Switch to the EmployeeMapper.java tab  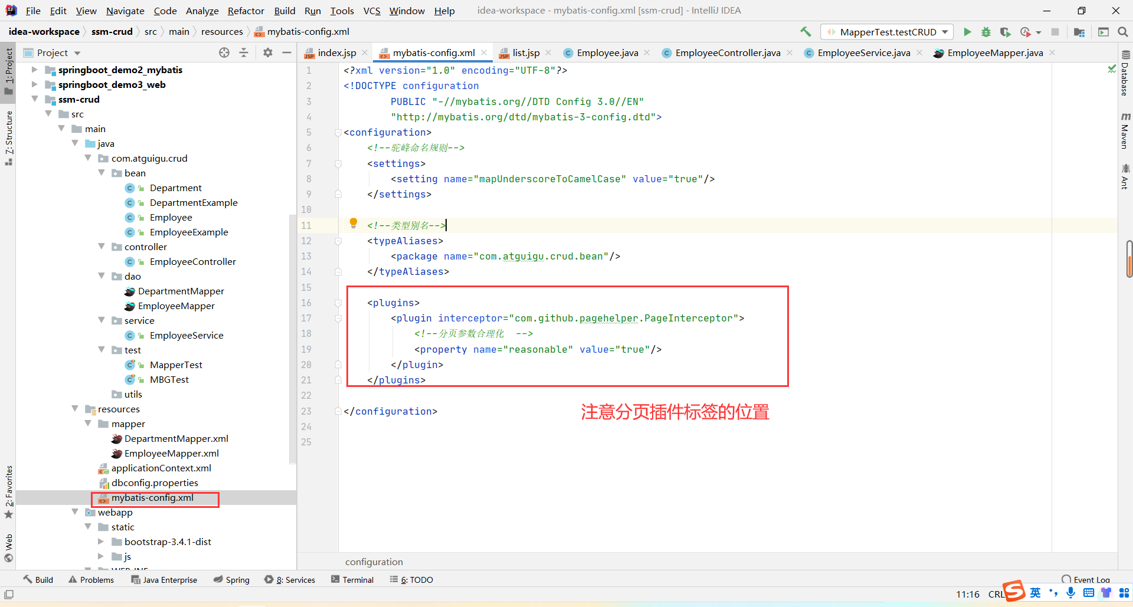click(994, 53)
